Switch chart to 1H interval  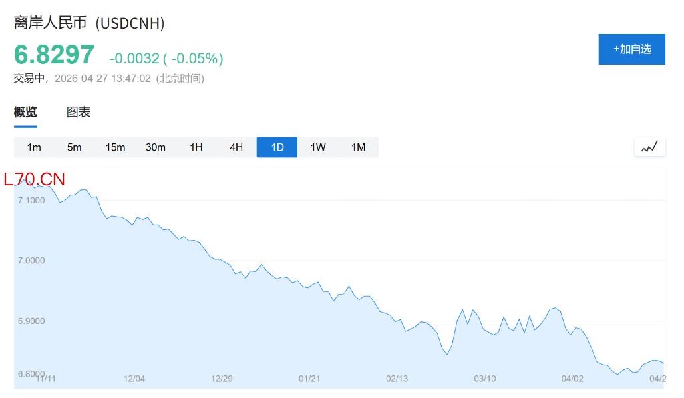click(x=196, y=147)
